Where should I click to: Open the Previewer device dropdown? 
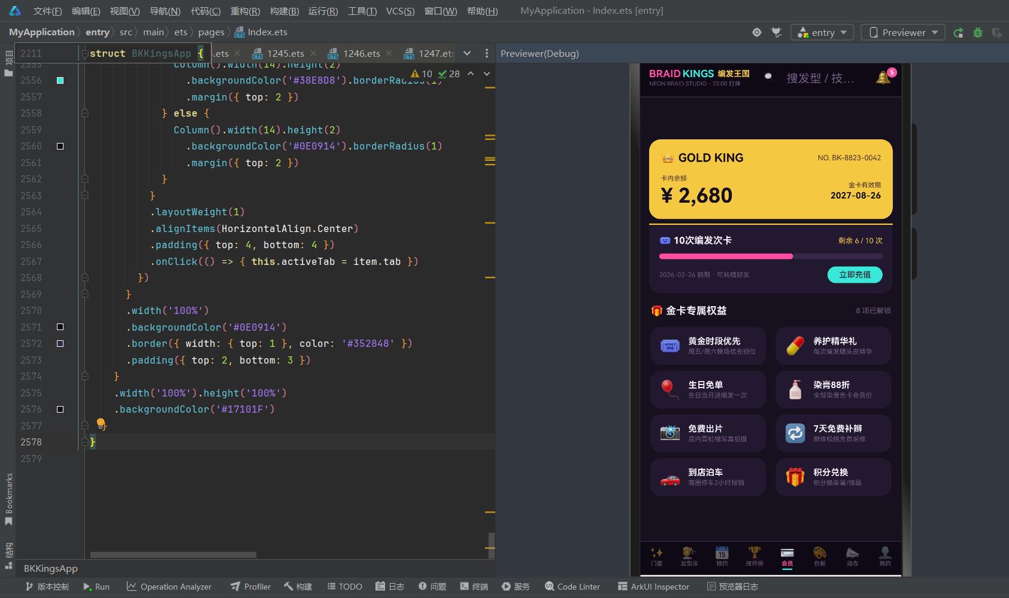(x=903, y=32)
